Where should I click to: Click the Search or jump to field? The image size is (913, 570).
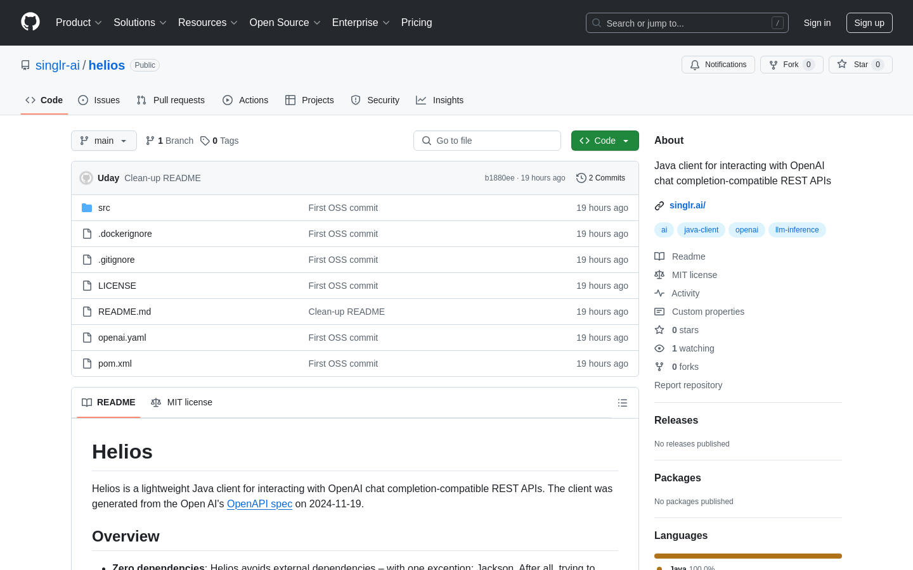[687, 23]
